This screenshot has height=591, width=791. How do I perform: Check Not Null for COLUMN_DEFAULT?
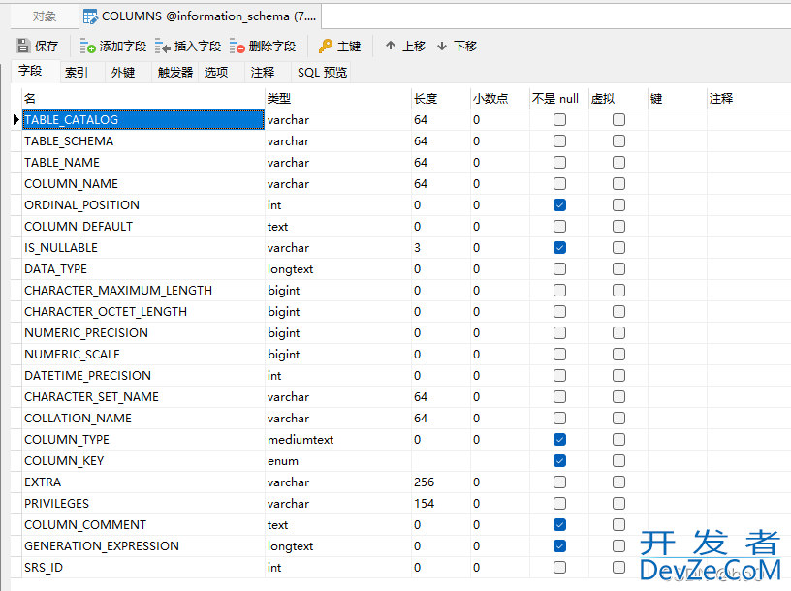coord(559,226)
